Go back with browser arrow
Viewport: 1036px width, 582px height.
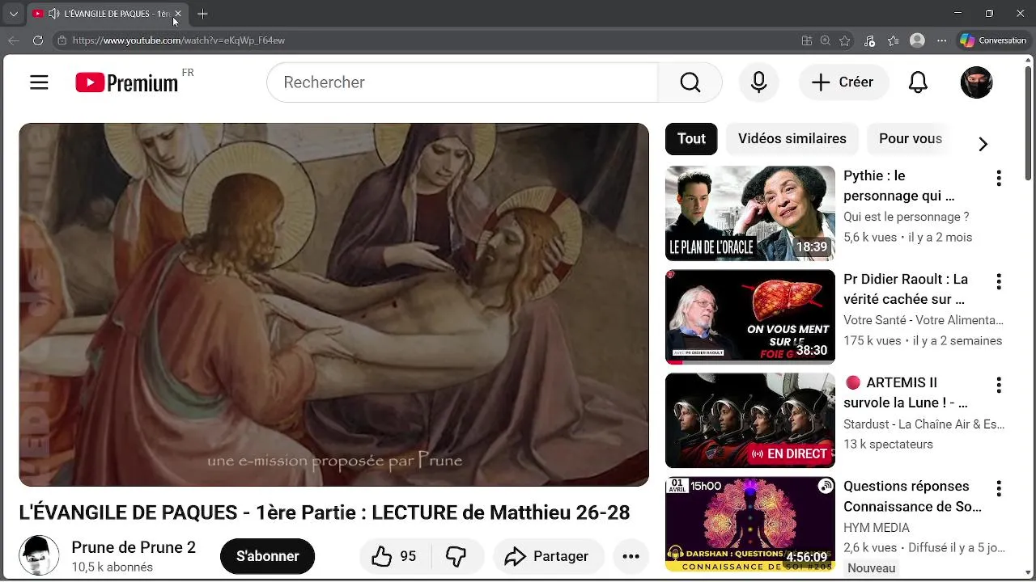[x=14, y=40]
